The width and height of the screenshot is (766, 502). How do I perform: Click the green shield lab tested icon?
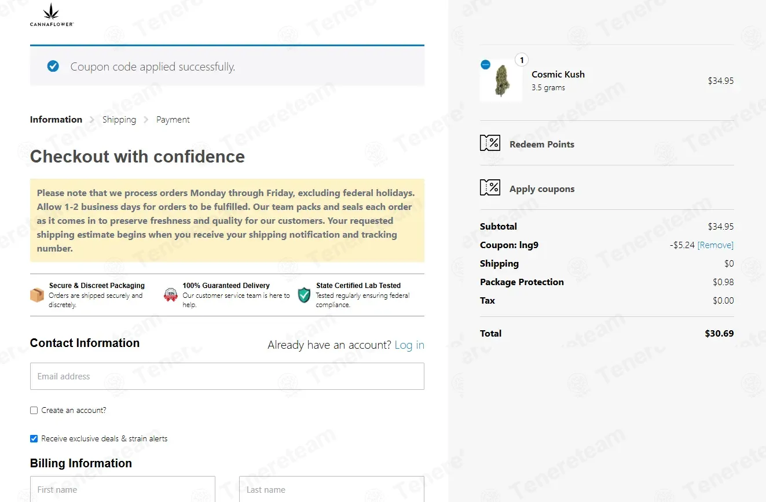tap(304, 295)
